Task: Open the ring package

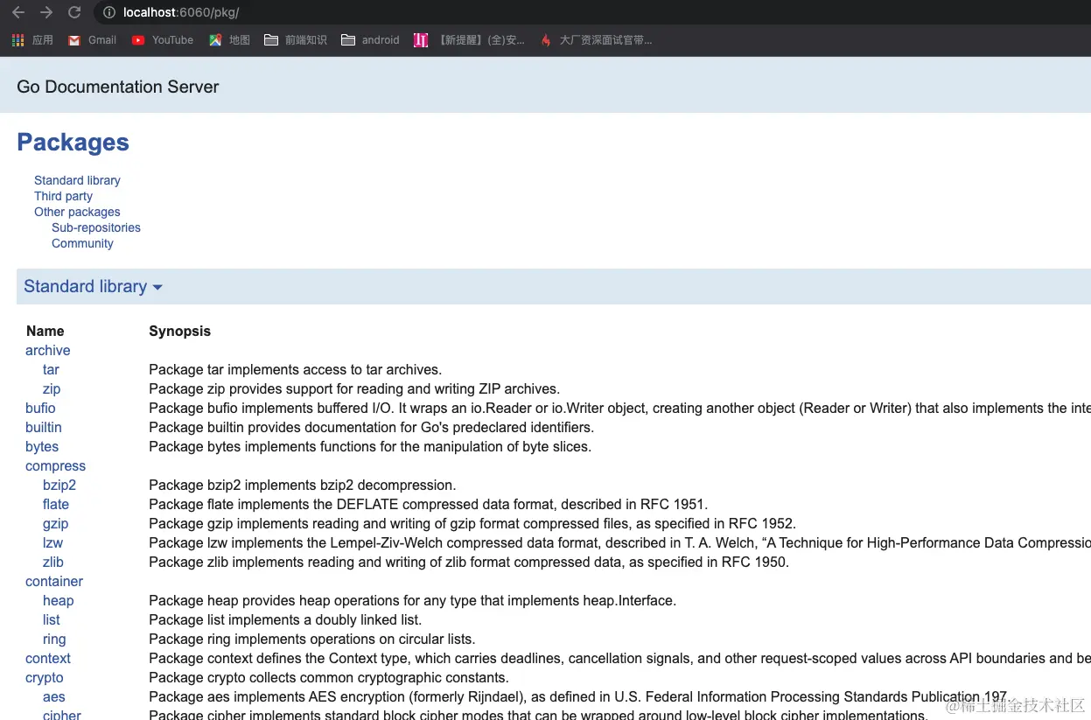Action: point(54,639)
